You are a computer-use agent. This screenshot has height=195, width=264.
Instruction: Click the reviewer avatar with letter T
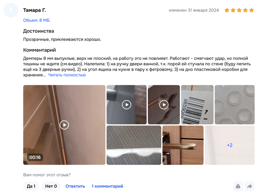pos(11,10)
